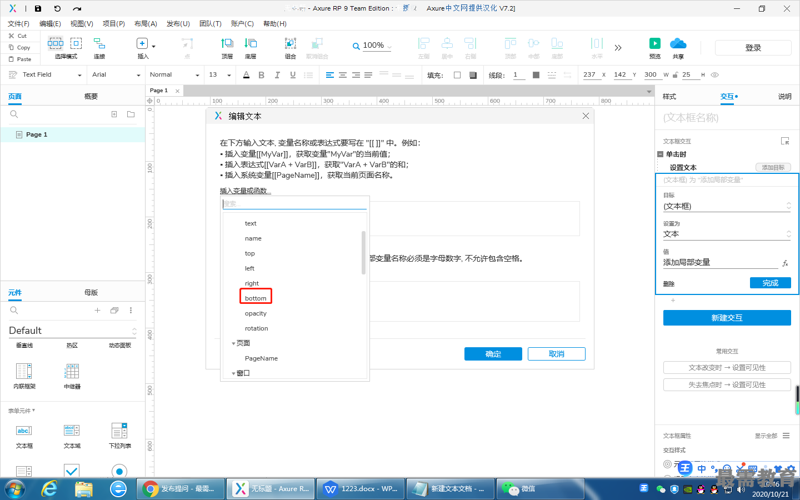Click the fill color swatch
The width and height of the screenshot is (800, 500).
point(457,75)
